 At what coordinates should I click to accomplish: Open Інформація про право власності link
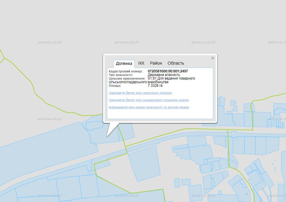(149, 107)
